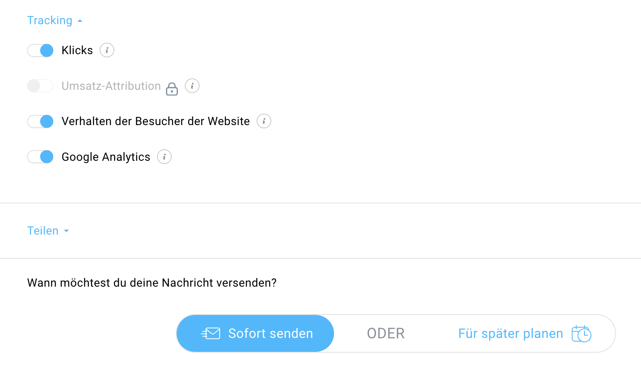Click the Umsatz-Attribution label
The width and height of the screenshot is (641, 374).
111,86
